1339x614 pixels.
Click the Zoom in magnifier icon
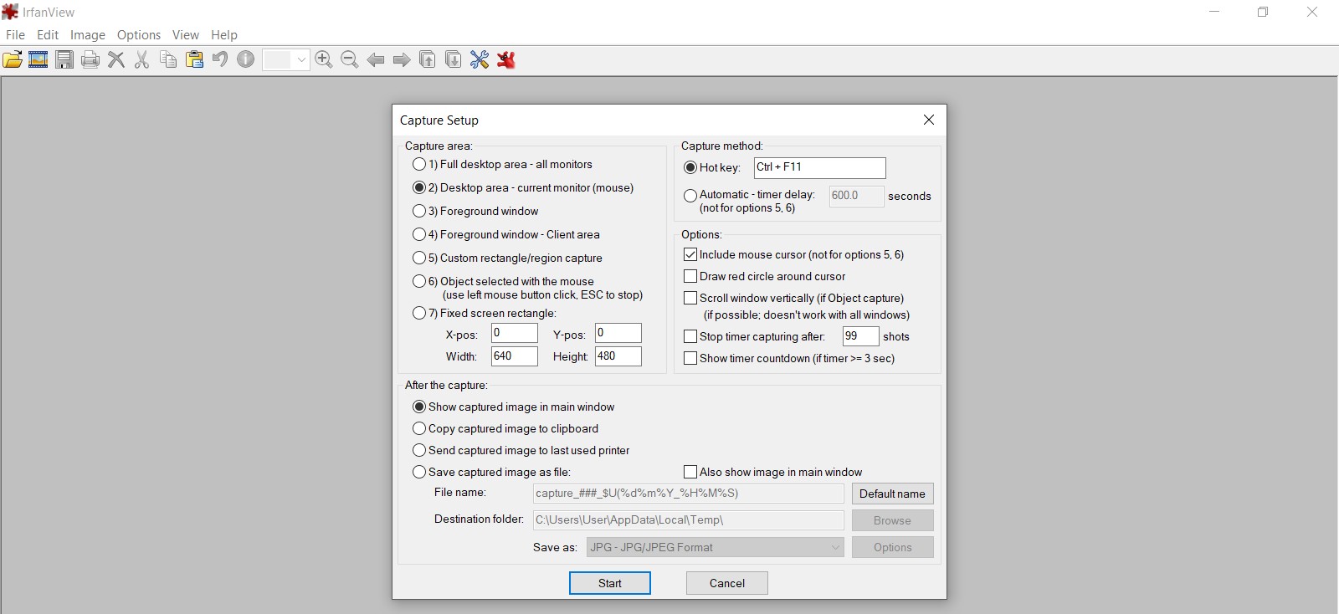(x=324, y=59)
